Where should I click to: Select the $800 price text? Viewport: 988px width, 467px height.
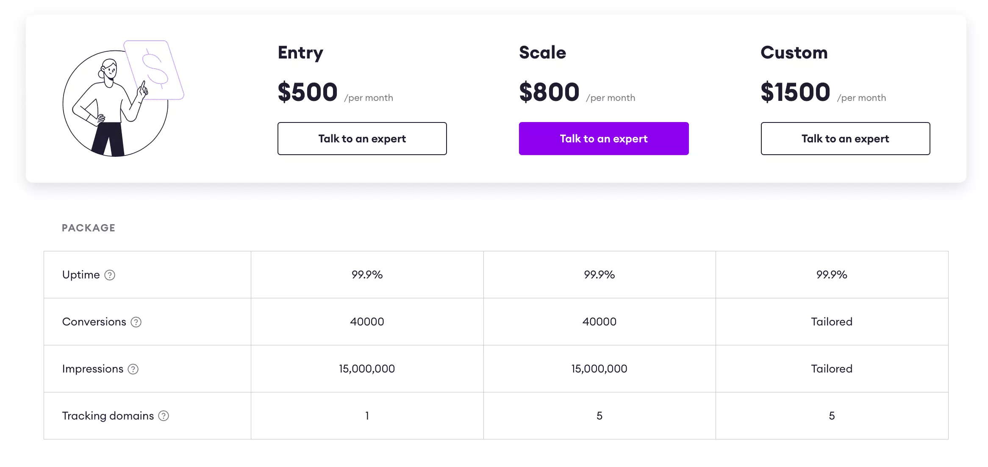(x=550, y=92)
